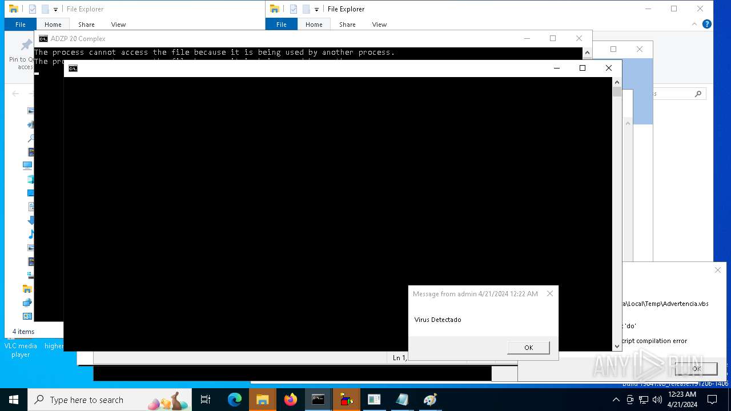Click the 'Type here to search' taskbar box
This screenshot has height=411, width=731.
click(110, 400)
